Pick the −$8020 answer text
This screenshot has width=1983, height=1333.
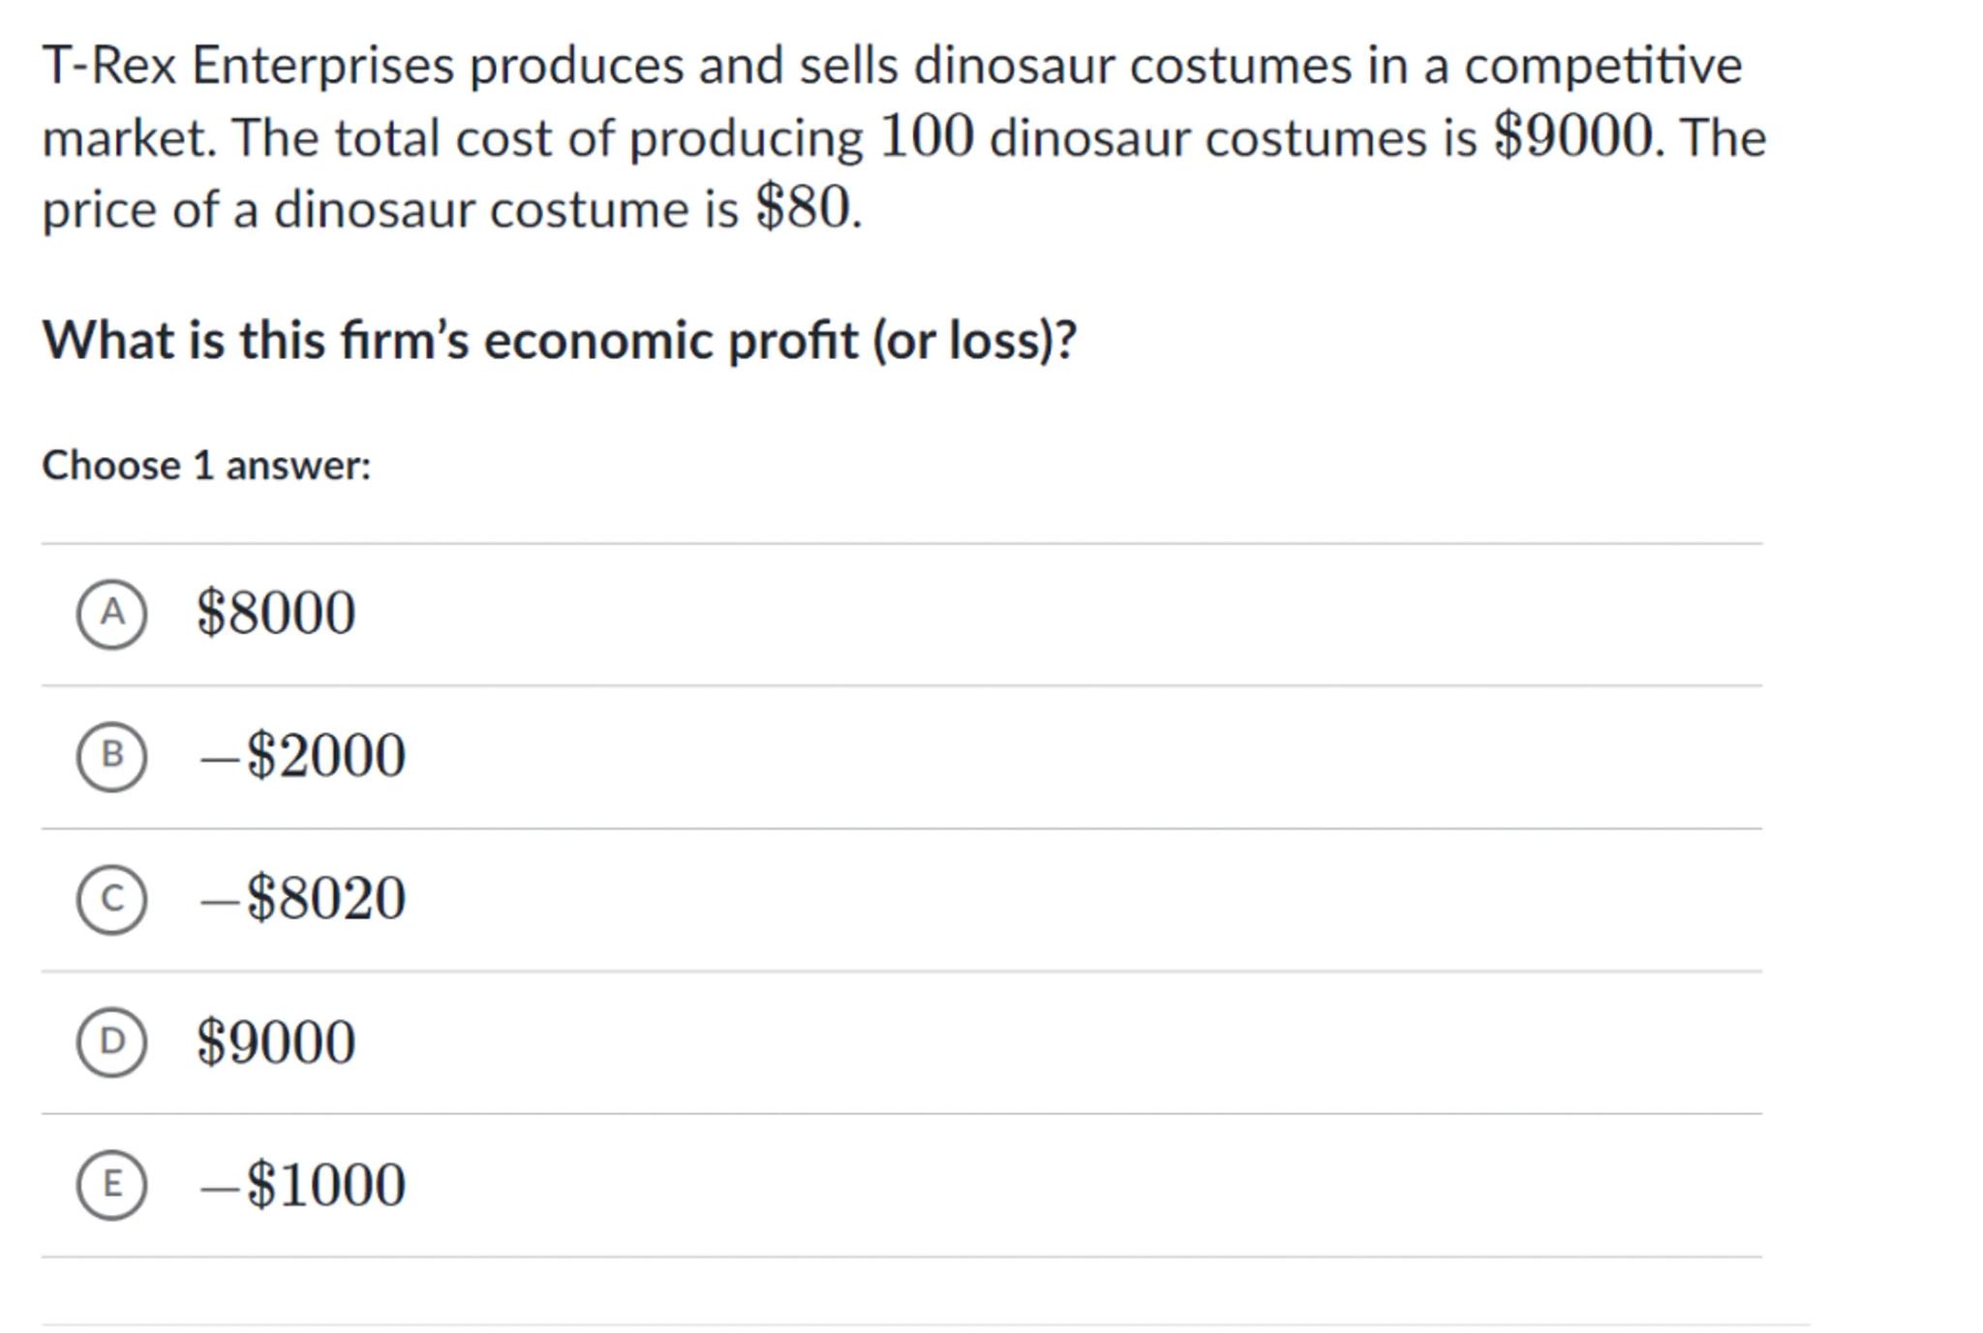[302, 899]
